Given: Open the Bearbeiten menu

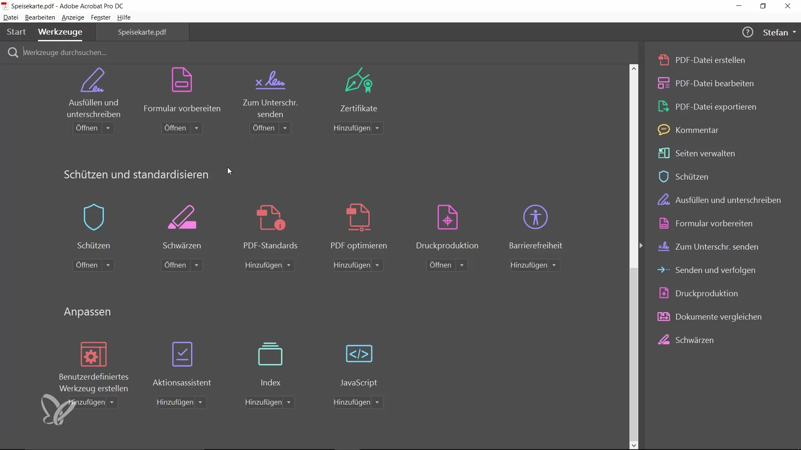Looking at the screenshot, I should point(40,17).
